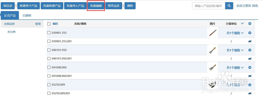
Task: Open 自定义查询 link
Action: 244,6
